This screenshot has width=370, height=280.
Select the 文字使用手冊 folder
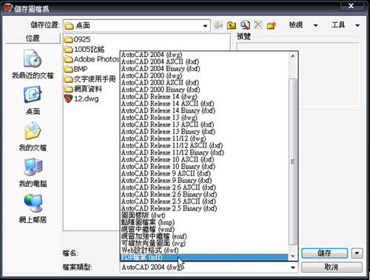pos(90,79)
